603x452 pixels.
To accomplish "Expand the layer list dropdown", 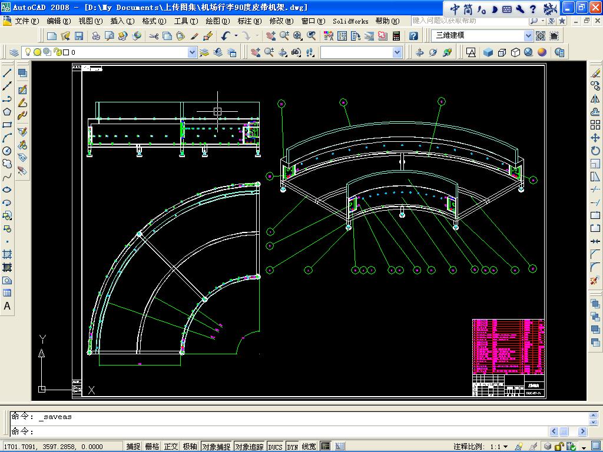I will pos(192,52).
